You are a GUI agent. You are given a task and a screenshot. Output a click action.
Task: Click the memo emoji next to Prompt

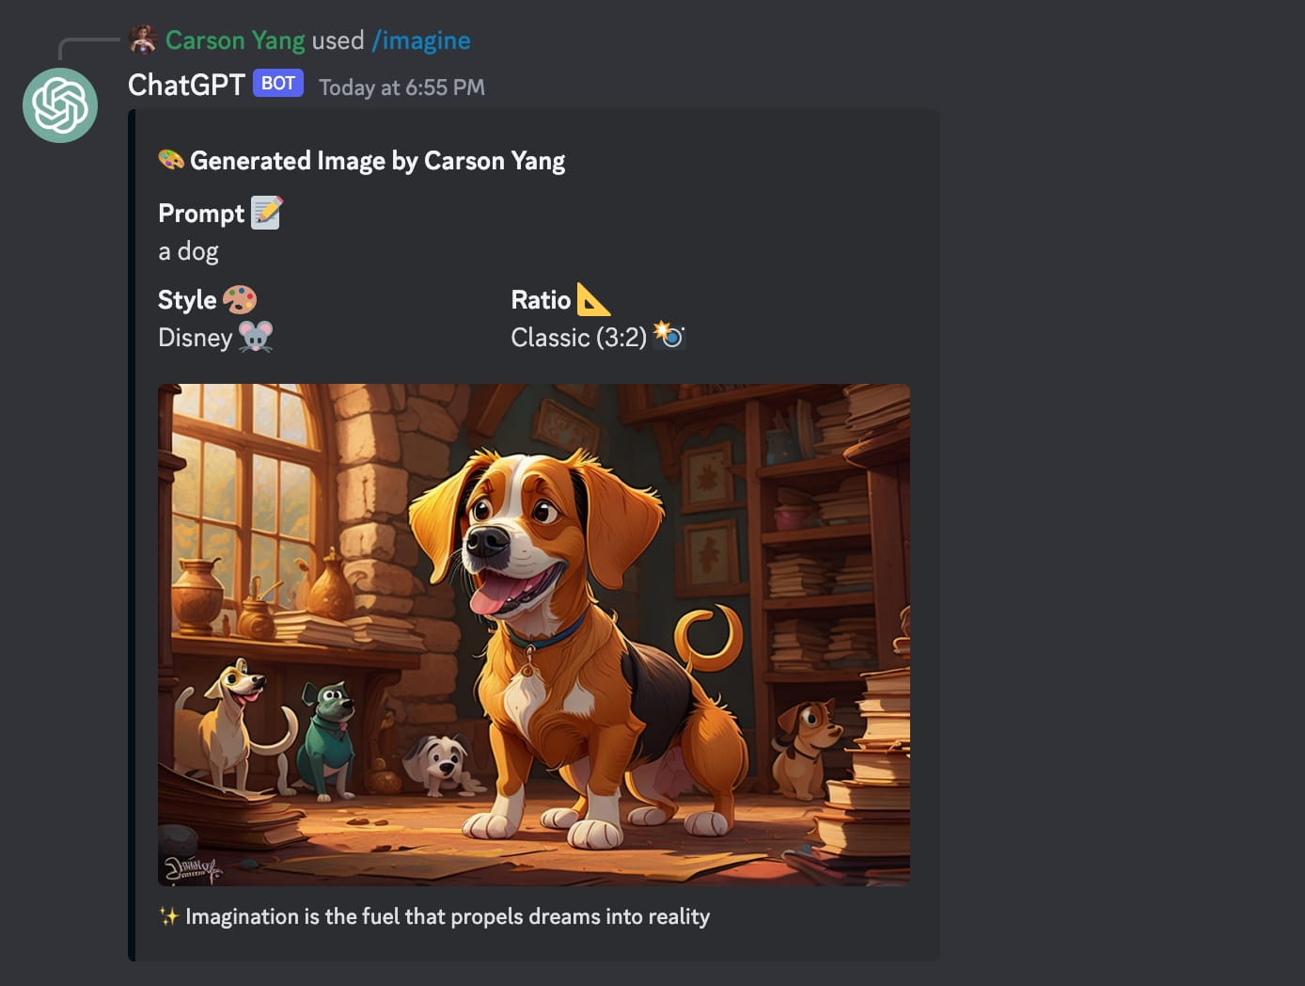[x=267, y=213]
